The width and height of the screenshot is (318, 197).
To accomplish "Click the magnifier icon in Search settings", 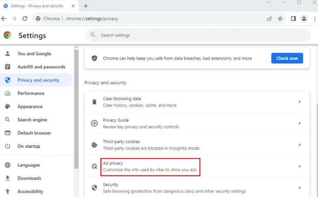I will [x=93, y=35].
